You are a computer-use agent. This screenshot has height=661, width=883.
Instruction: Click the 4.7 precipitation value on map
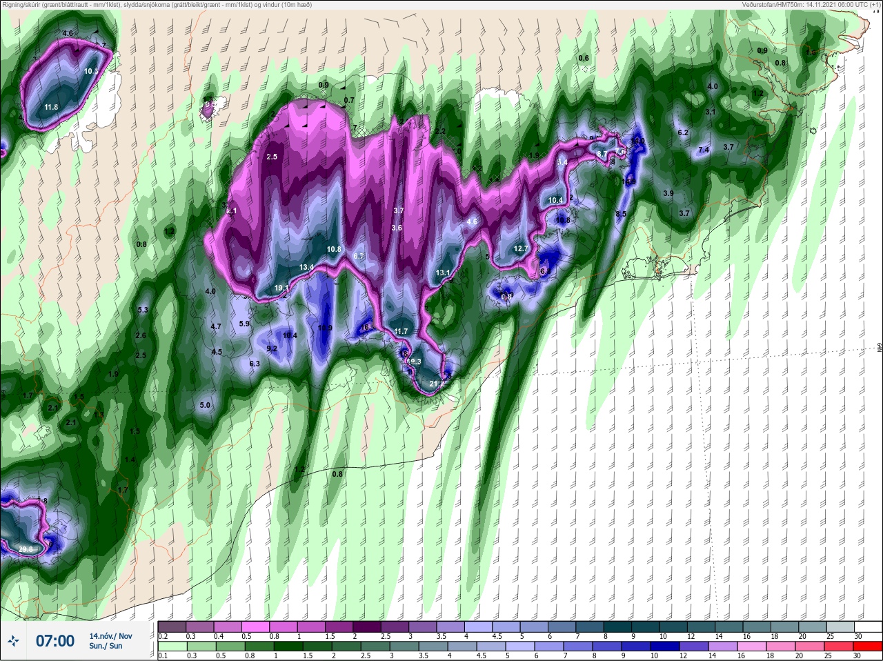click(x=216, y=326)
